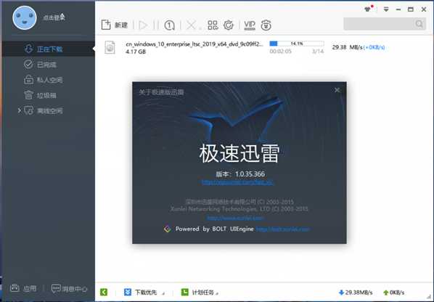Click the ISO file icon of the download
Image resolution: width=434 pixels, height=302 pixels.
pyautogui.click(x=110, y=47)
